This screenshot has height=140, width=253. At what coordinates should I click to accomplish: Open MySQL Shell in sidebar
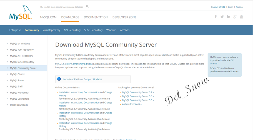pyautogui.click(x=16, y=87)
